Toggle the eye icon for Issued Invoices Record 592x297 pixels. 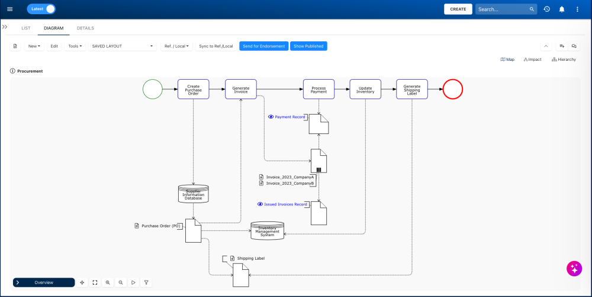tap(260, 204)
